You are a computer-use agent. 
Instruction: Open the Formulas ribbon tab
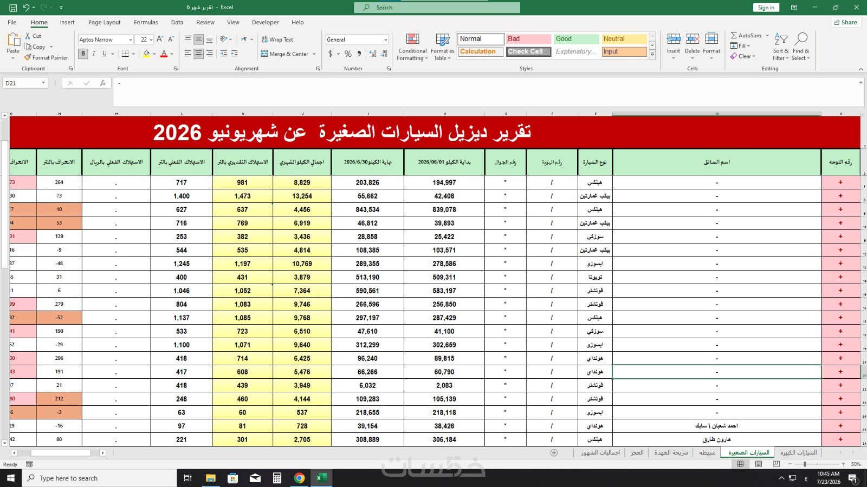point(146,22)
